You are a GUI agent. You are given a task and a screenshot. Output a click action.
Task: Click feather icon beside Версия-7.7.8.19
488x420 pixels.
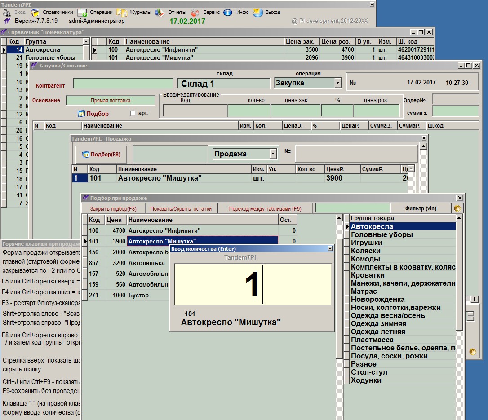coord(8,21)
